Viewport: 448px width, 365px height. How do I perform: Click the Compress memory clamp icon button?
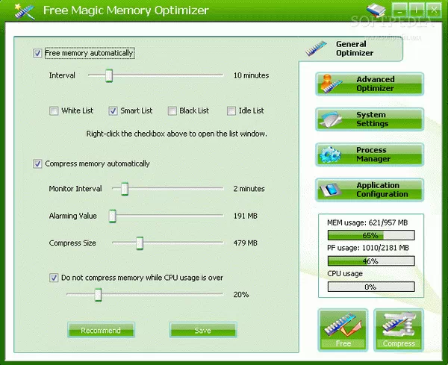click(399, 330)
